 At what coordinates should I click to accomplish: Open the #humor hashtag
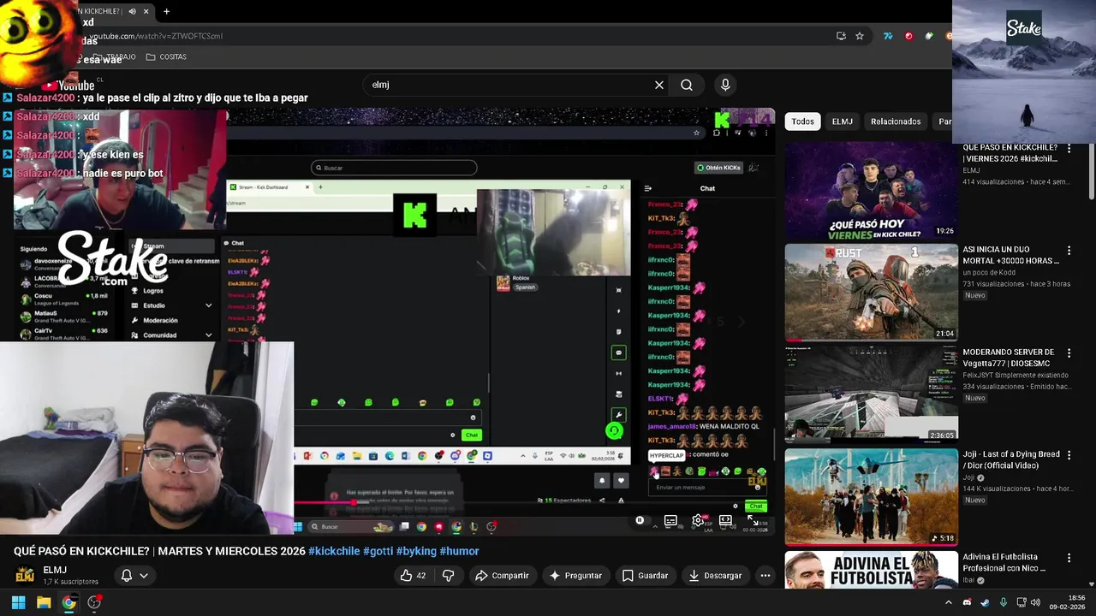click(459, 551)
